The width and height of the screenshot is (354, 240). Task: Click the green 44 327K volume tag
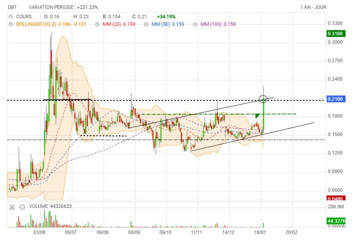(x=336, y=221)
